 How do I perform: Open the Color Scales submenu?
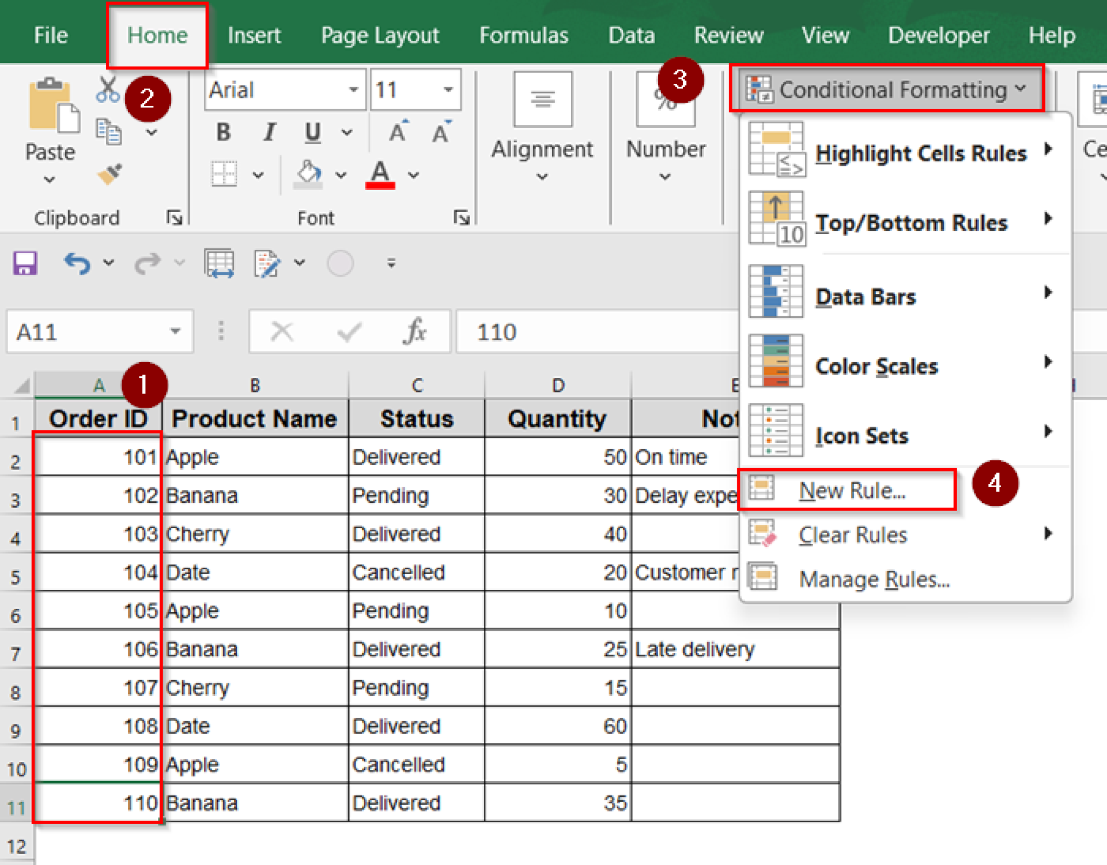[x=876, y=365]
